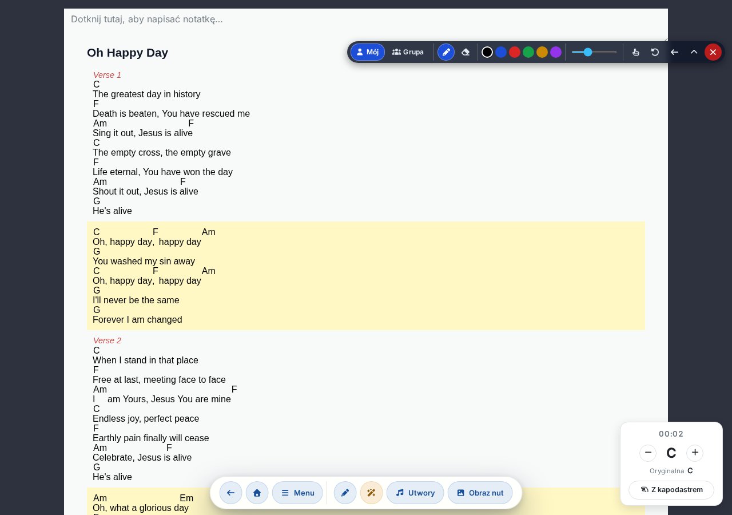The height and width of the screenshot is (515, 732).
Task: Click the lyric 'The greatest day in history'
Action: pyautogui.click(x=146, y=94)
